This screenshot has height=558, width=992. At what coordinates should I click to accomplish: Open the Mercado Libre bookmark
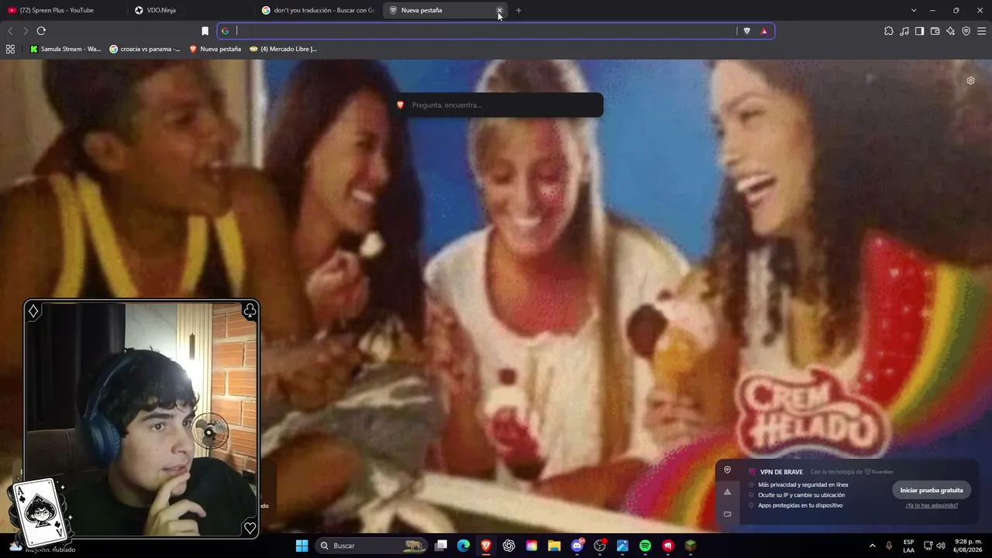coord(284,49)
